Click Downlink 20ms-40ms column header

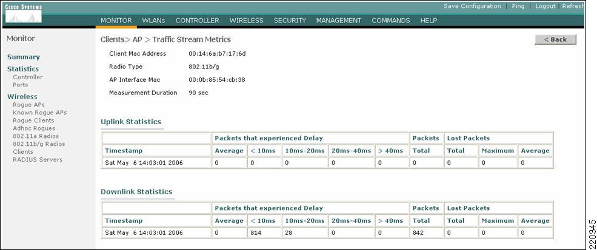pos(351,221)
